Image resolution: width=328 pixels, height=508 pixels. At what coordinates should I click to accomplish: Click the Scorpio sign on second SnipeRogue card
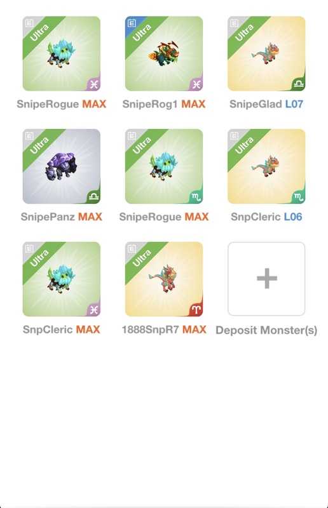pyautogui.click(x=196, y=197)
